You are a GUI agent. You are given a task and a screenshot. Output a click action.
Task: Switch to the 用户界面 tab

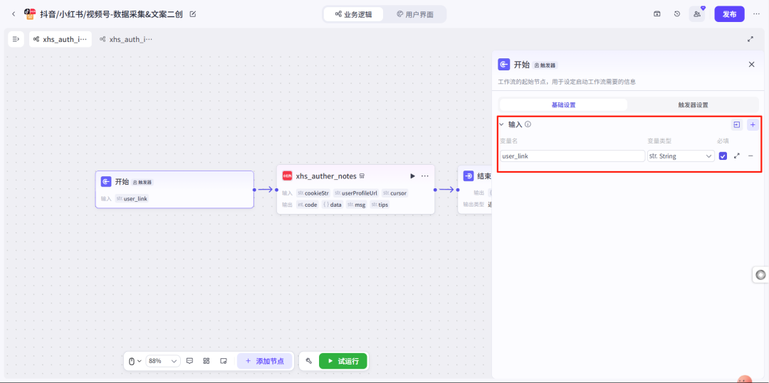[x=415, y=14]
